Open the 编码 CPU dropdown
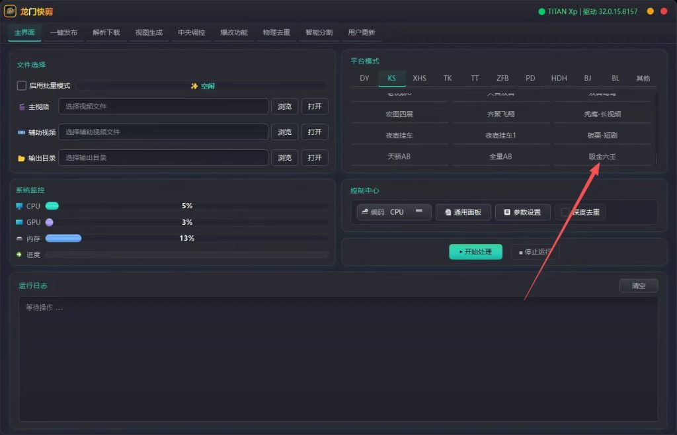The height and width of the screenshot is (435, 677). pyautogui.click(x=394, y=212)
